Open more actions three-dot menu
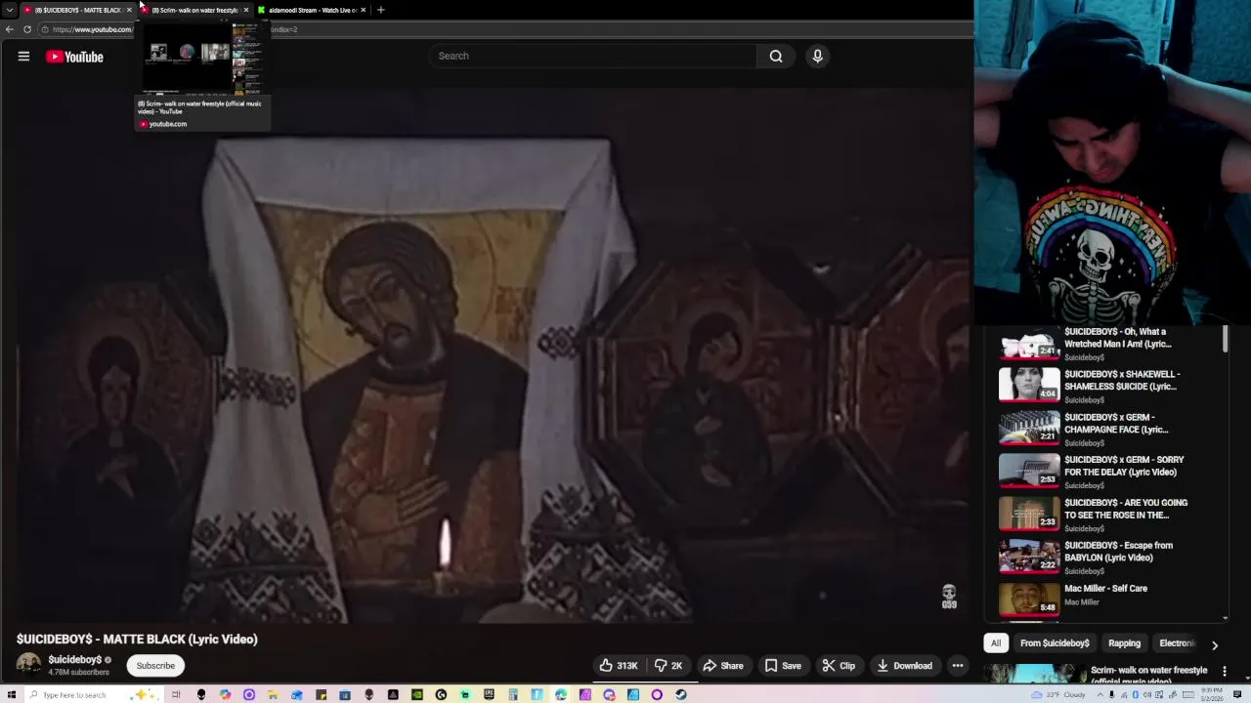 click(x=958, y=666)
